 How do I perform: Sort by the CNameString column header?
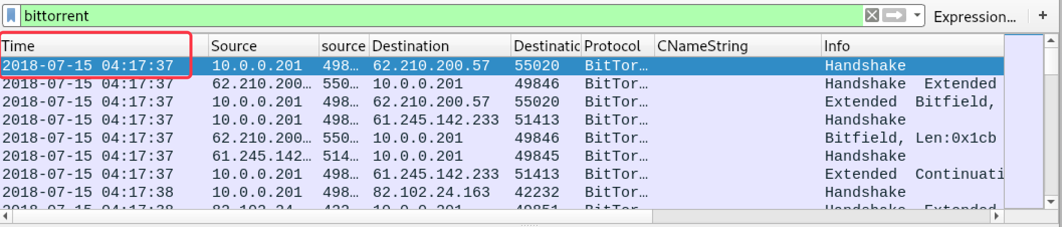pyautogui.click(x=737, y=46)
